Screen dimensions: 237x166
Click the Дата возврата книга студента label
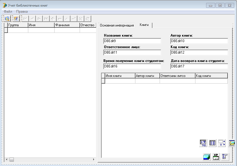(x=198, y=61)
